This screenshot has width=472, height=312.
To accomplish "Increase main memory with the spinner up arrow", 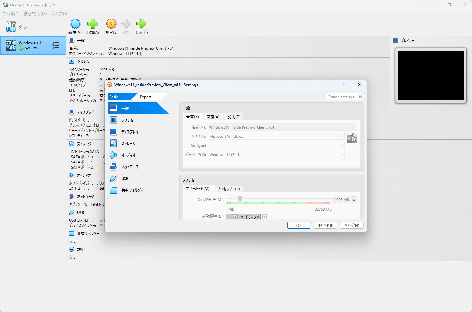I will [x=354, y=198].
